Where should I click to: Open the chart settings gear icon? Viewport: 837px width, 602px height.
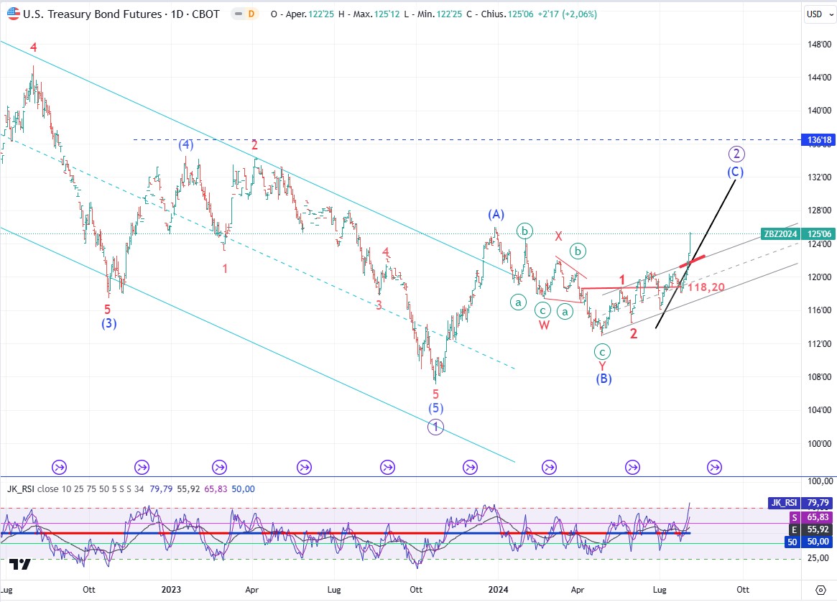pos(821,590)
